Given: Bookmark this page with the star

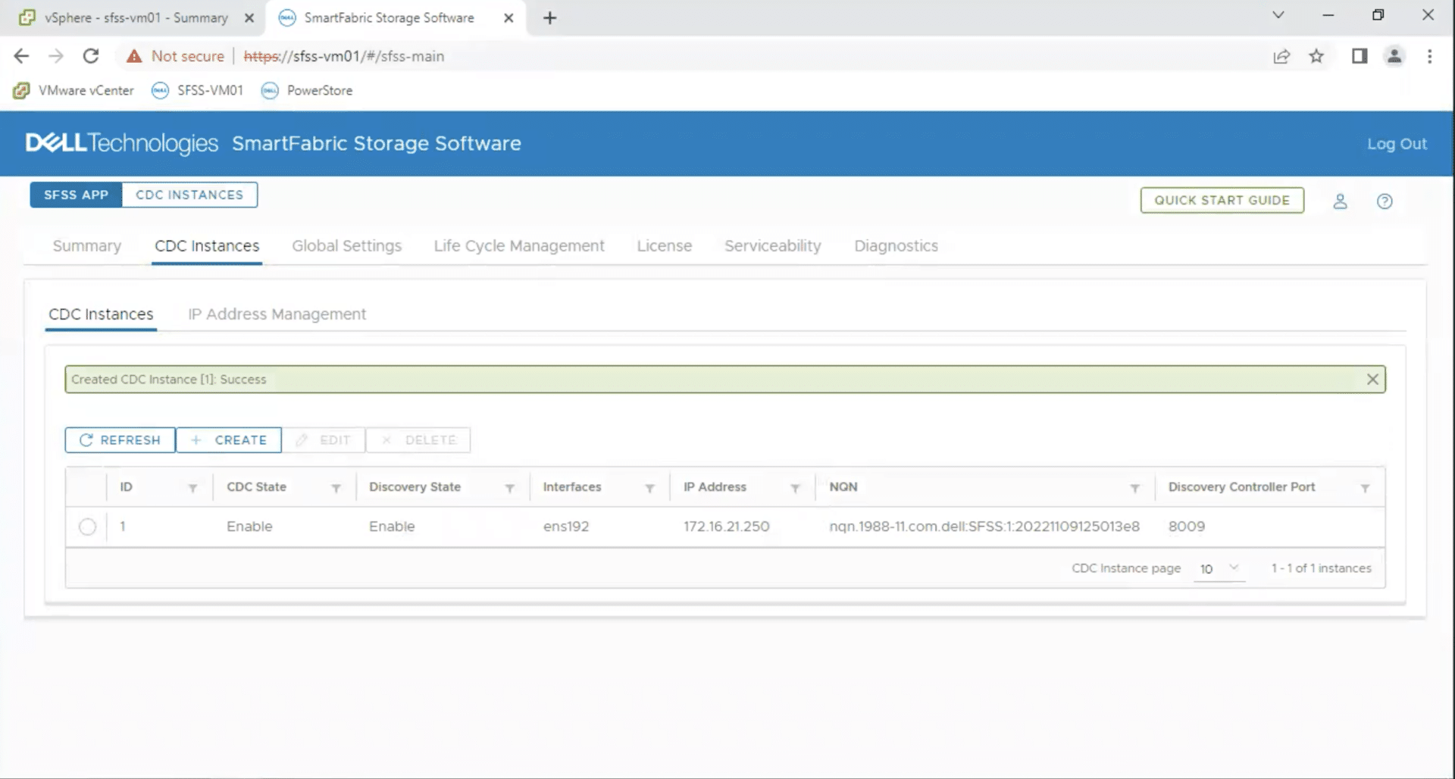Looking at the screenshot, I should pos(1316,56).
